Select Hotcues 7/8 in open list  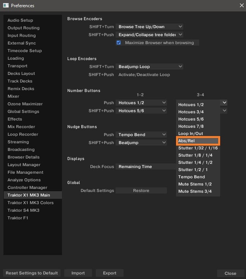198,126
